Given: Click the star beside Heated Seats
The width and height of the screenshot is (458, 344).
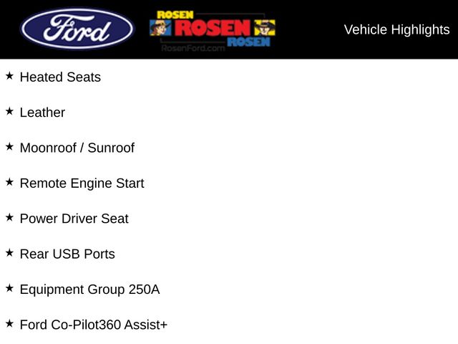Looking at the screenshot, I should click(x=9, y=75).
